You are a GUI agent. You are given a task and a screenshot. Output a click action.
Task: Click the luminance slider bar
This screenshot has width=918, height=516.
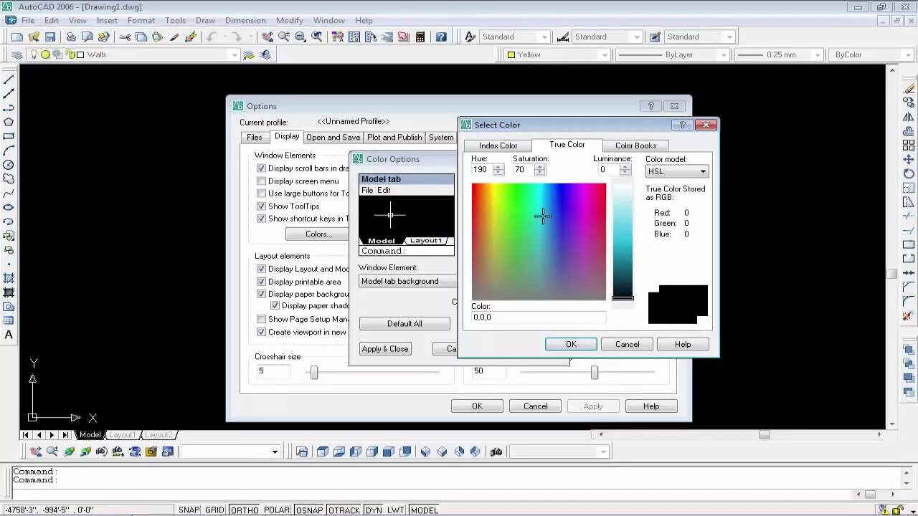click(x=623, y=242)
